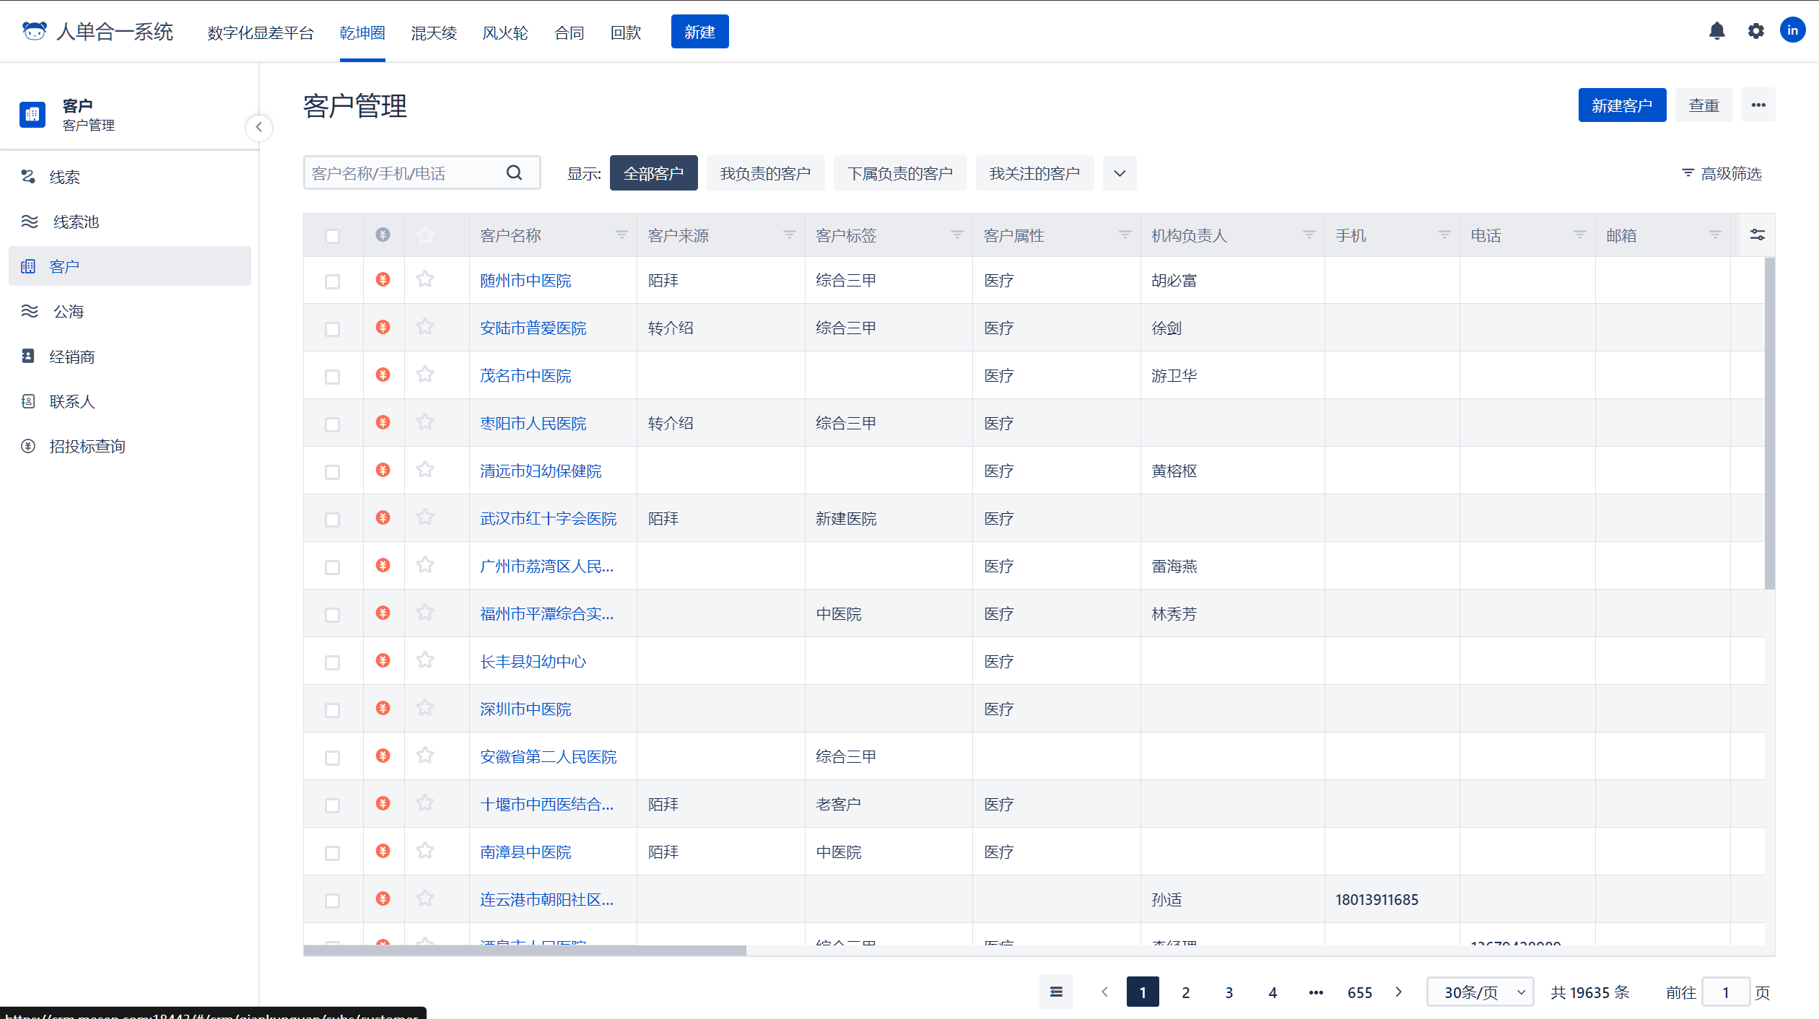Click the star icon in table header
Image resolution: width=1819 pixels, height=1019 pixels.
(x=425, y=235)
